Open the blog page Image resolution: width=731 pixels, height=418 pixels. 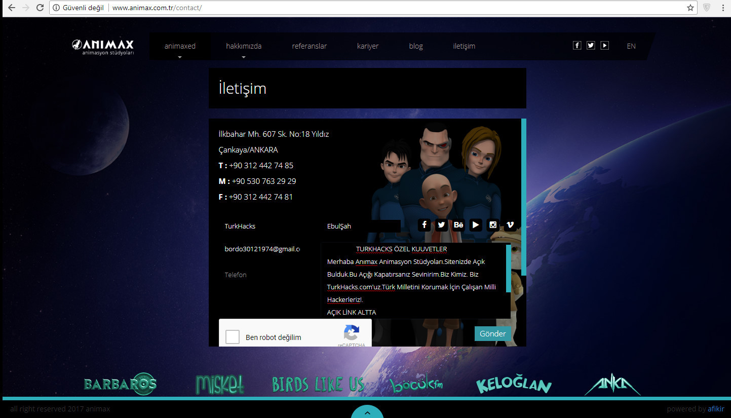click(x=416, y=46)
